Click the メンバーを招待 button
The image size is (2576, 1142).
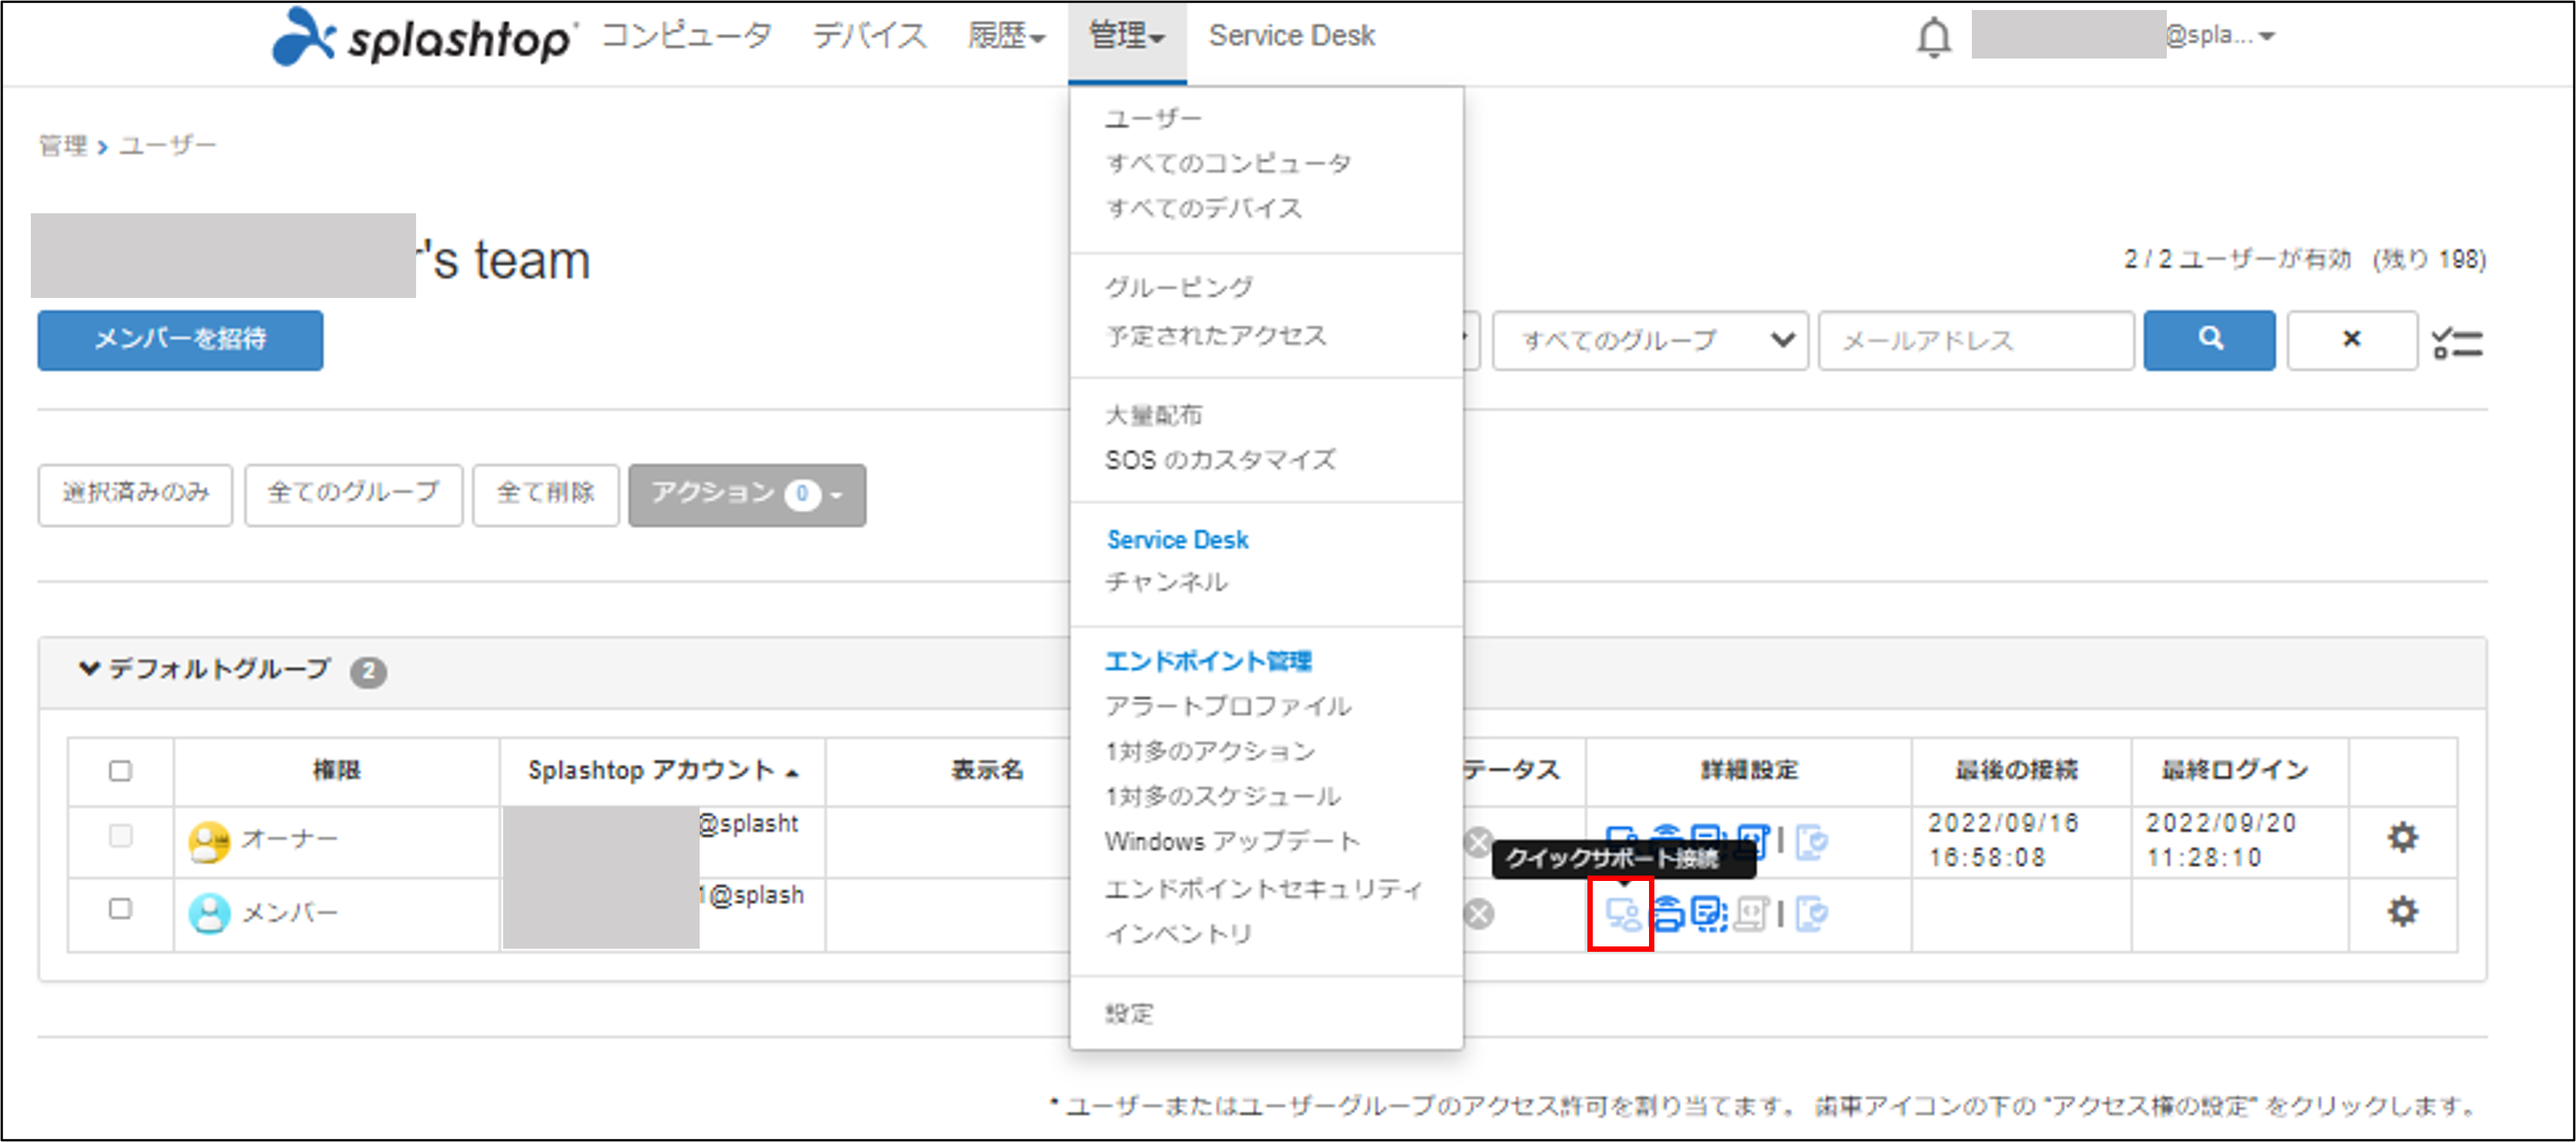(180, 340)
